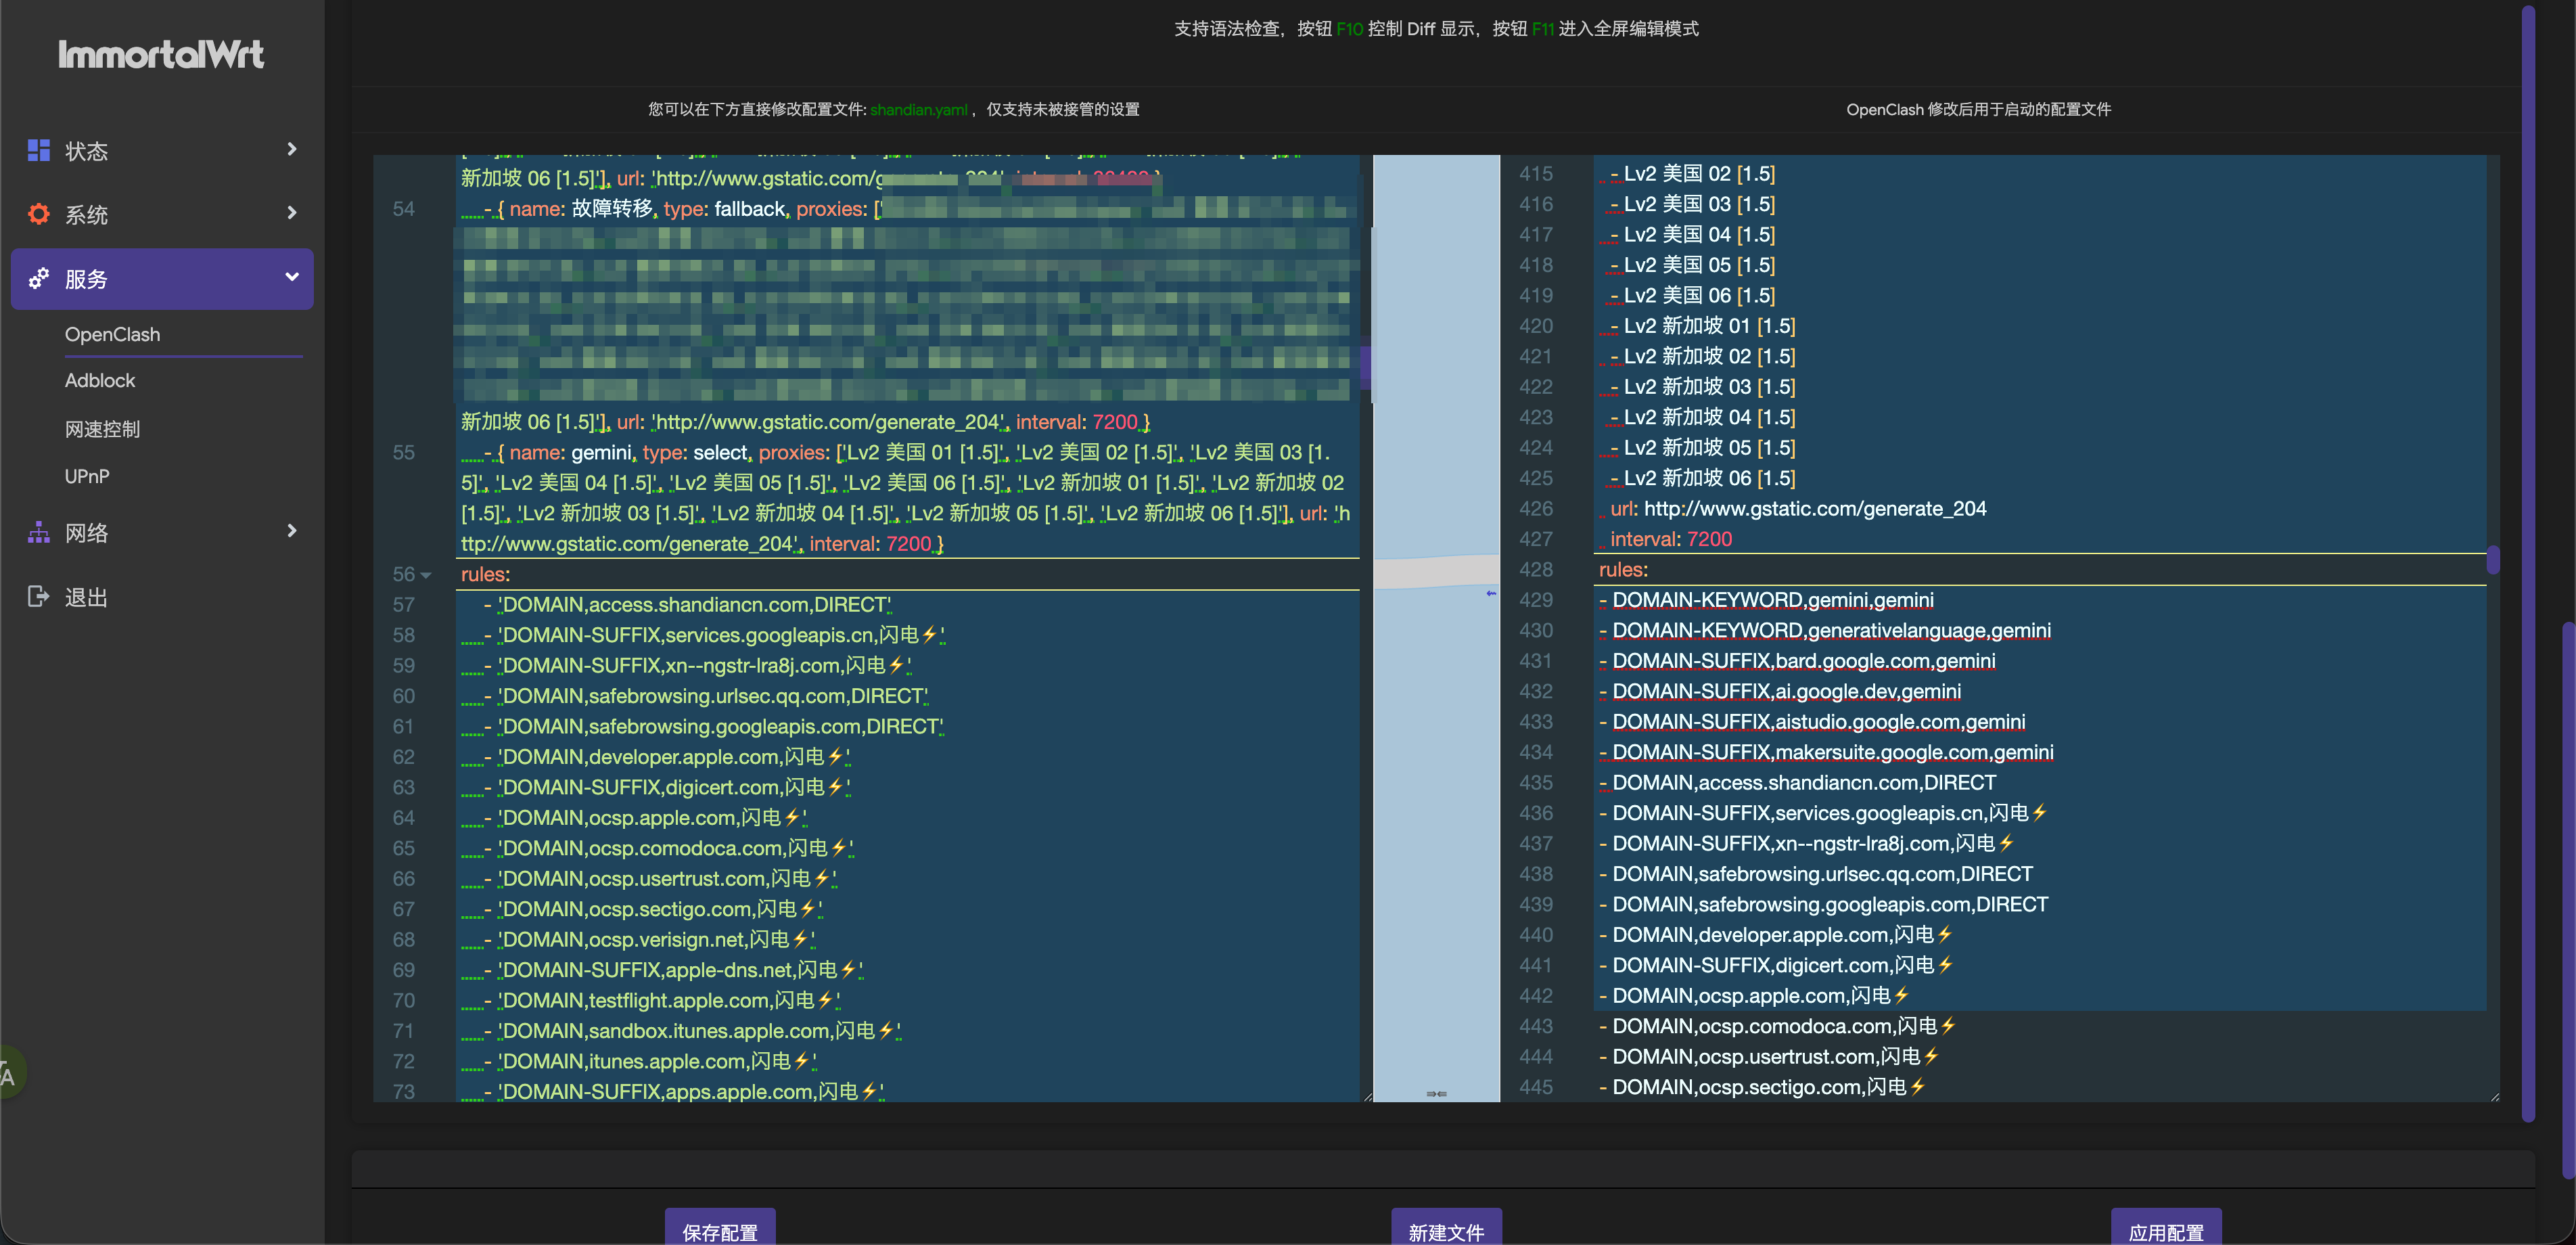
Task: Select the UPnP menu item
Action: click(x=87, y=477)
